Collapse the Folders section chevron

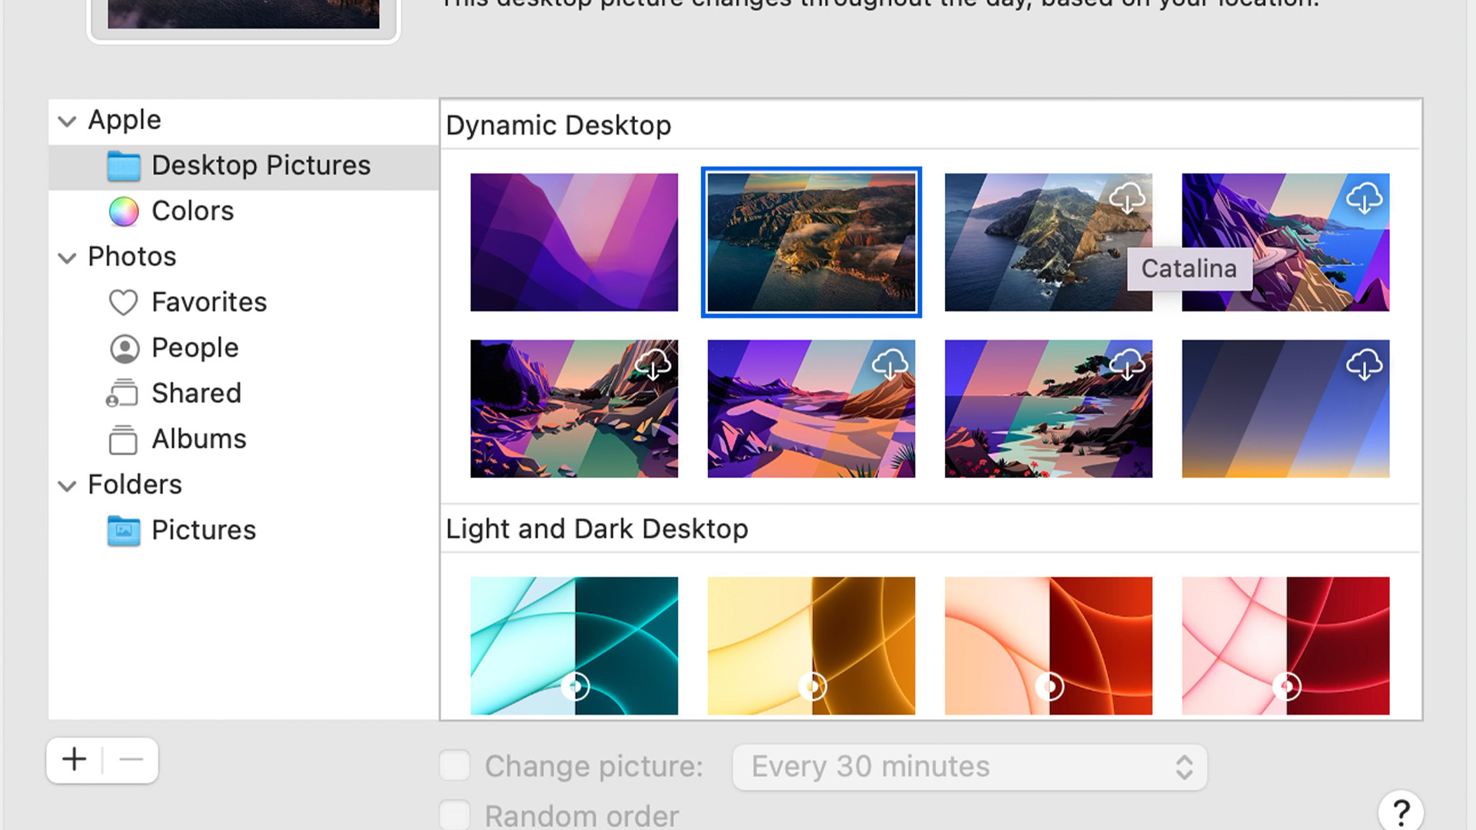pos(68,486)
